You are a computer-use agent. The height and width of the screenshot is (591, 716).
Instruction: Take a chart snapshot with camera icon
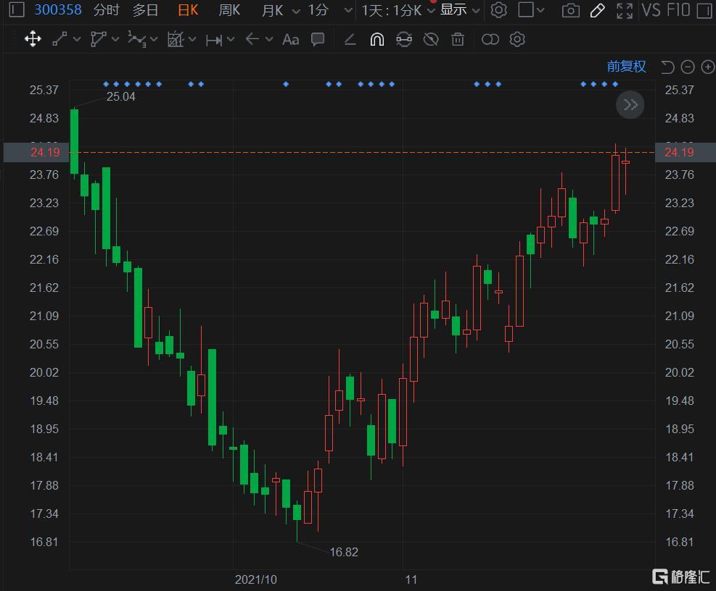pos(570,10)
